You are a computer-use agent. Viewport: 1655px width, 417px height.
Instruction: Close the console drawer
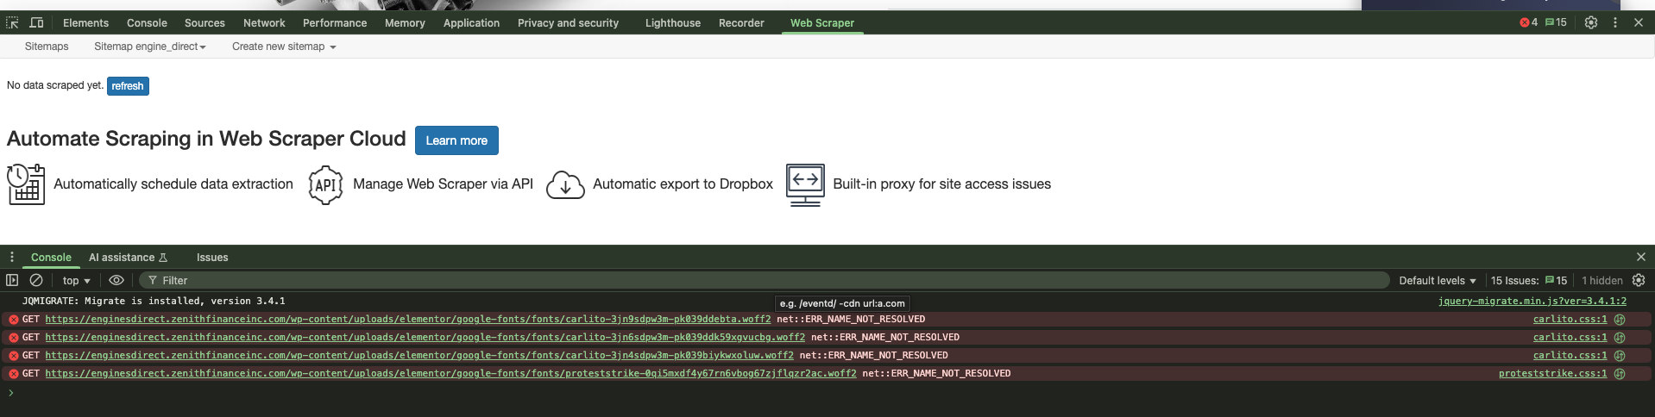(x=1640, y=257)
